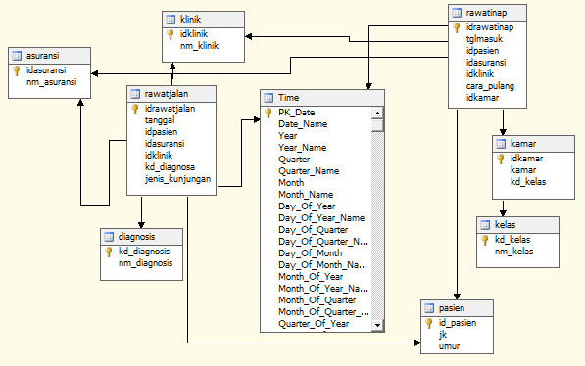Image resolution: width=585 pixels, height=366 pixels.
Task: Click the key icon beside idrawatinap
Action: click(457, 28)
